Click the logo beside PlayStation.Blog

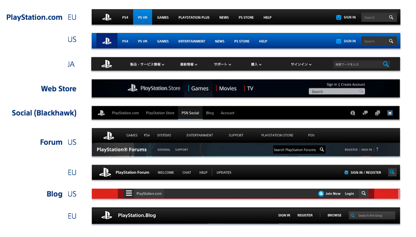click(107, 215)
